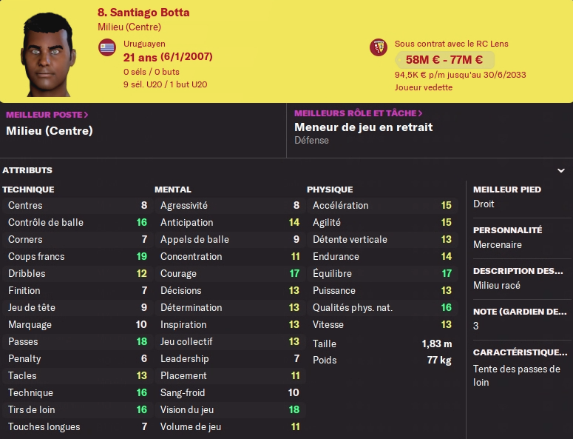Click Meneur de jeu en retrait role
This screenshot has height=439, width=573.
[x=364, y=127]
